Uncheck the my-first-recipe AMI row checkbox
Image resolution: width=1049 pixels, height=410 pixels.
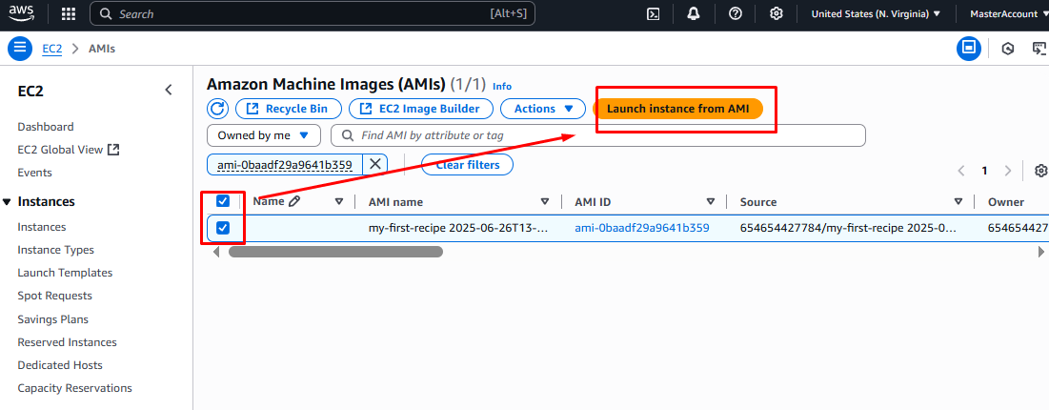223,228
